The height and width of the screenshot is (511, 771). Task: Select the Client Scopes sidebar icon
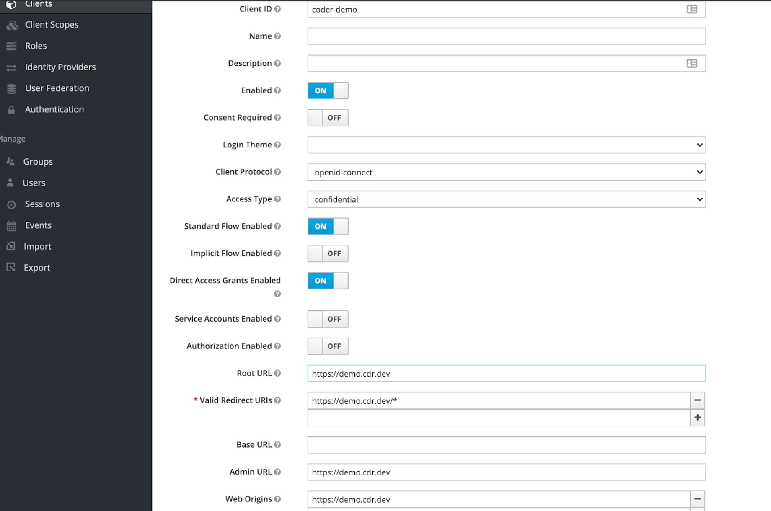(x=12, y=25)
